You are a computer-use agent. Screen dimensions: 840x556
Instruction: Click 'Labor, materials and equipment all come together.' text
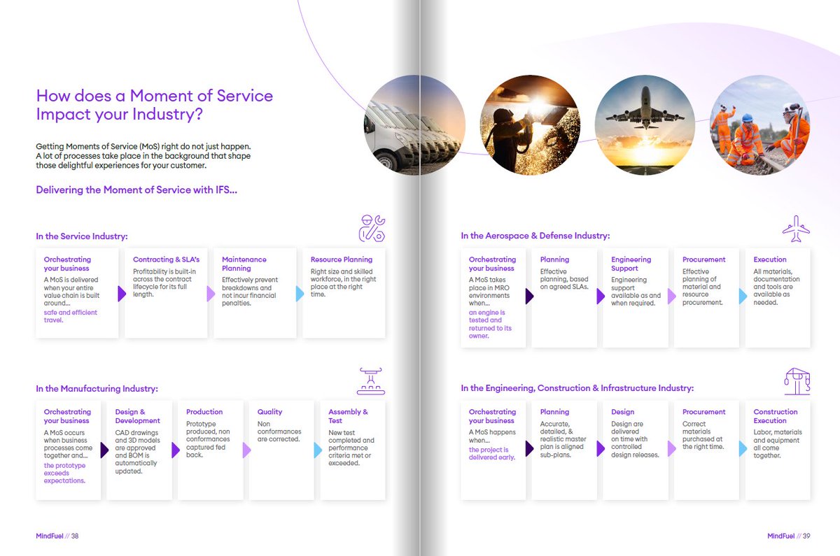[x=778, y=443]
